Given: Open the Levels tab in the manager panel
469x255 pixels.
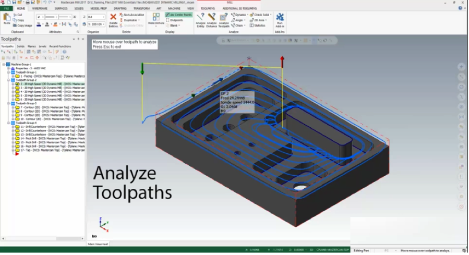Looking at the screenshot, I should 42,46.
